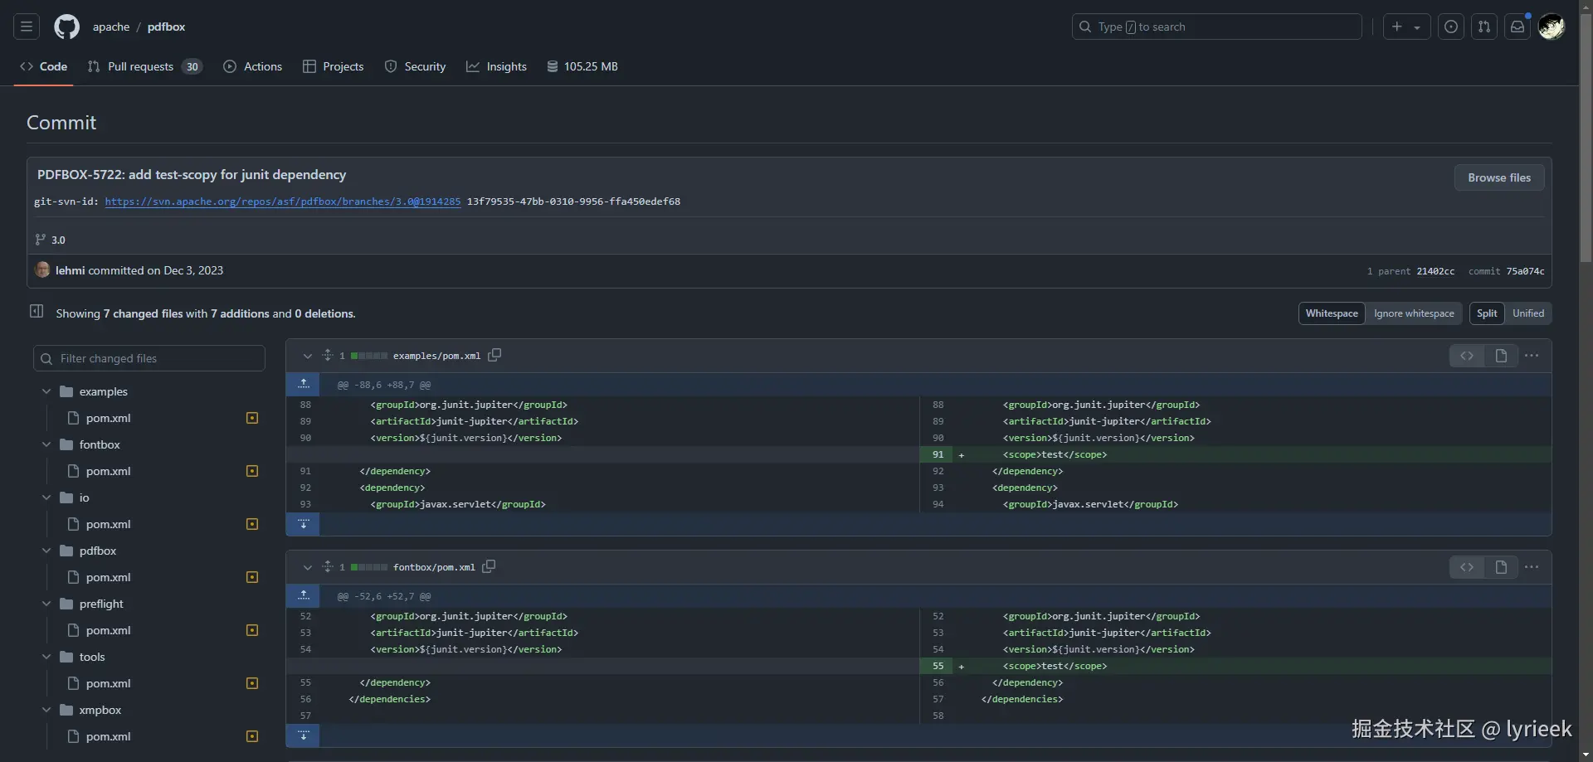Open lehmi author profile link
This screenshot has height=762, width=1593.
[x=71, y=270]
